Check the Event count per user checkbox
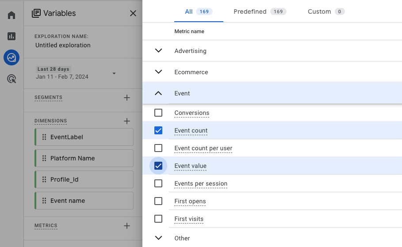The image size is (402, 247). coord(158,148)
